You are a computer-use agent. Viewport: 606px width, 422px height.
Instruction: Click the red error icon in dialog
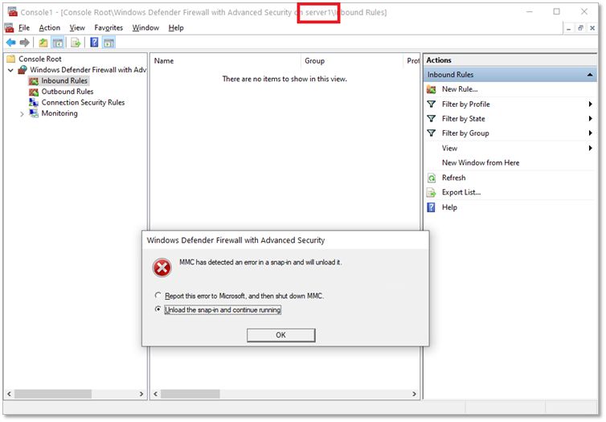pyautogui.click(x=162, y=268)
